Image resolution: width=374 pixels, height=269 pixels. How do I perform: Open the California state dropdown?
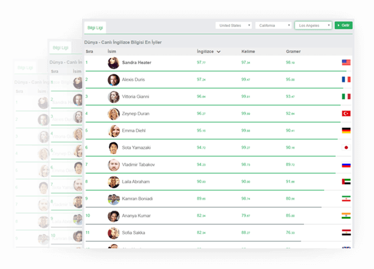point(273,26)
